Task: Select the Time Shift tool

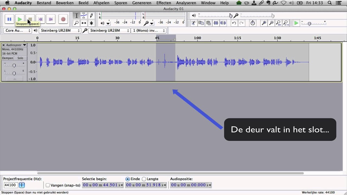Action: pyautogui.click(x=84, y=23)
